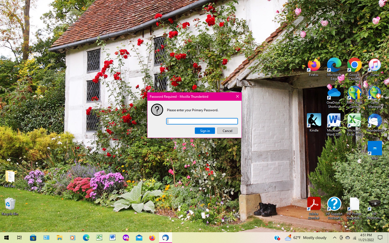389x243 pixels.
Task: Select the Recycle Bin desktop icon
Action: coord(10,207)
